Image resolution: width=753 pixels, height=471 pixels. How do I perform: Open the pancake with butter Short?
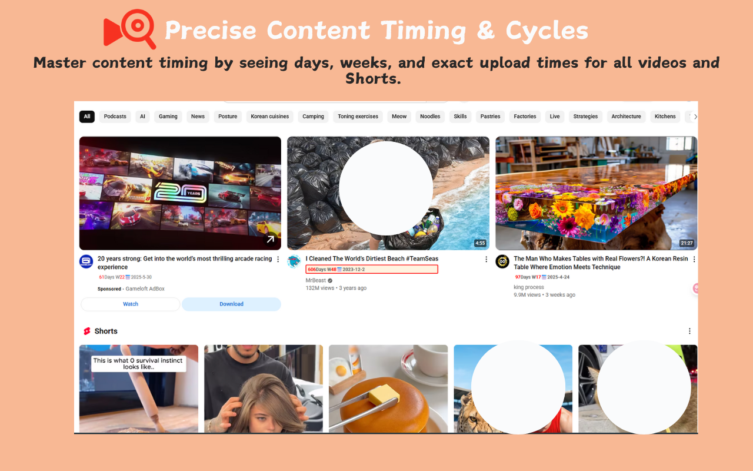(388, 389)
